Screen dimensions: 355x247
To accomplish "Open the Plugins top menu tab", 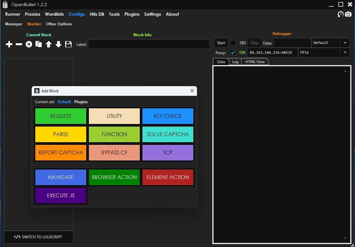I will point(132,14).
